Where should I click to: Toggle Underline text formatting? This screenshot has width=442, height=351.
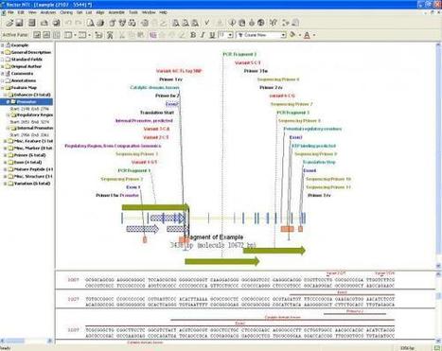[212, 35]
